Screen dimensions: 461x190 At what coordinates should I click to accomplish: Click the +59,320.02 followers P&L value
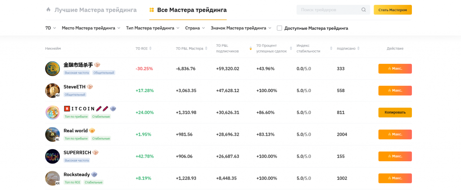[227, 69]
